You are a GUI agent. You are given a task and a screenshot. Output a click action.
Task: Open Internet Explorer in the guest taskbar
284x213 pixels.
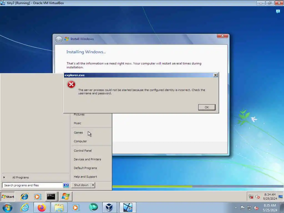point(24,197)
